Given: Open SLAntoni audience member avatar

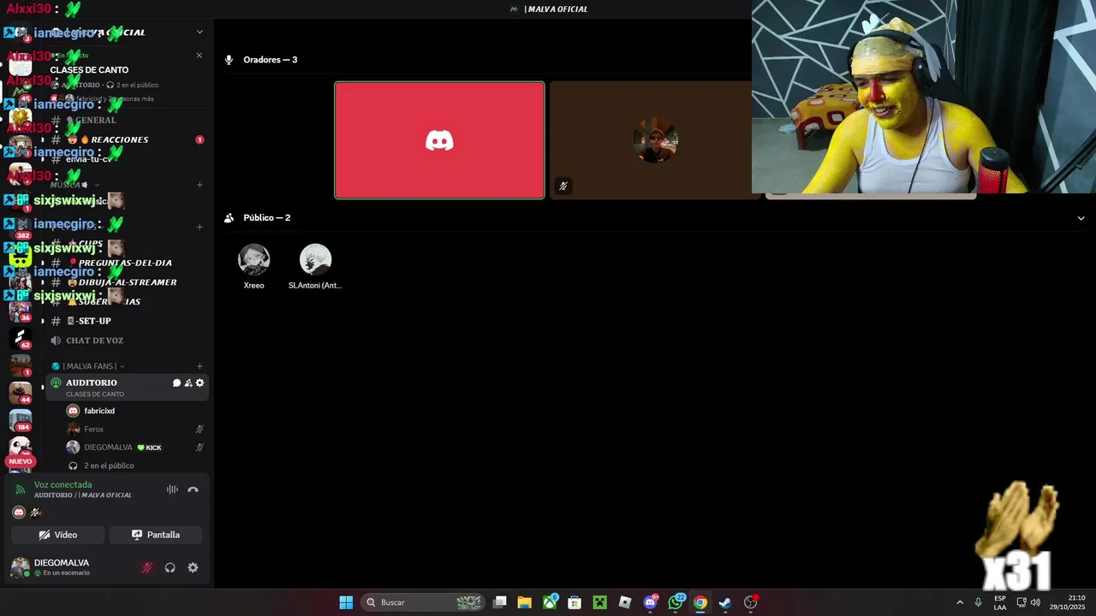Looking at the screenshot, I should (315, 259).
